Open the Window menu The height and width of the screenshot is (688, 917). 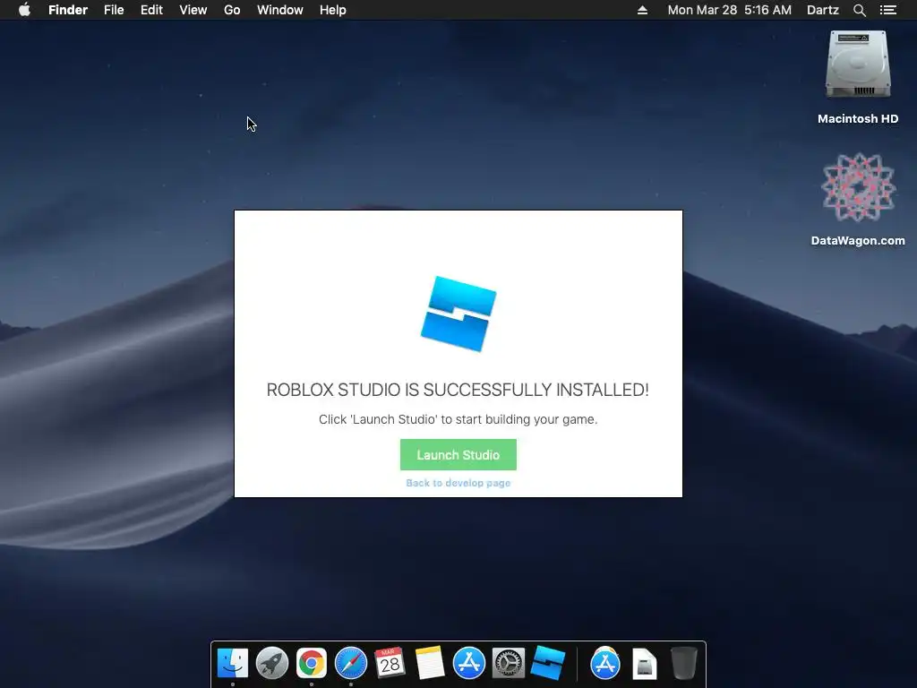click(279, 10)
